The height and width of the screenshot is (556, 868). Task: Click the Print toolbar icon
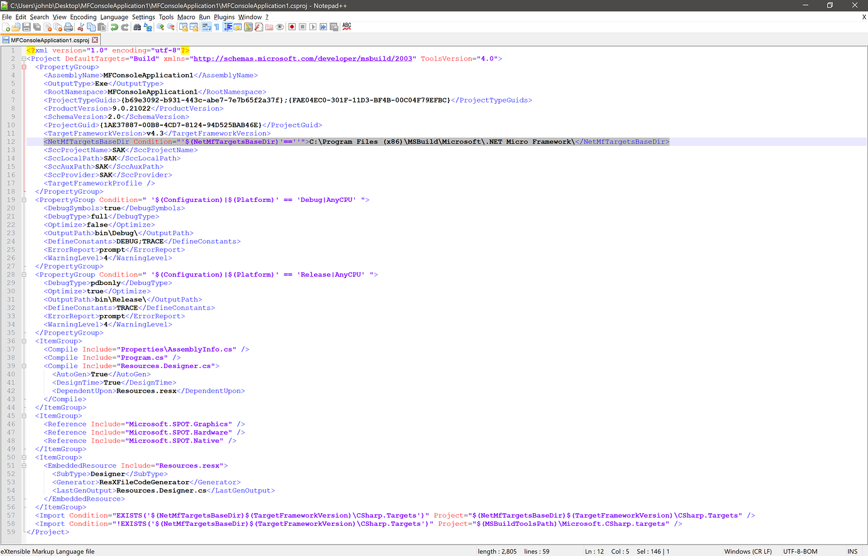tap(69, 27)
